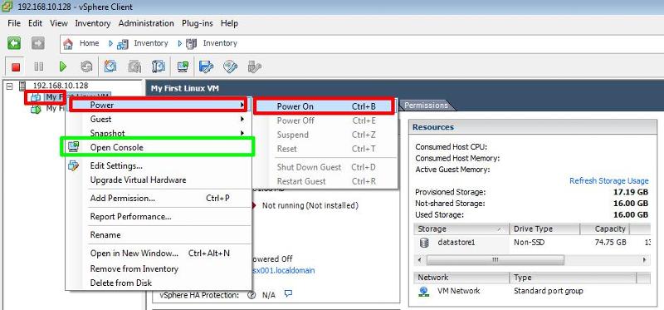This screenshot has height=310, width=664.
Task: Switch to the Permissions tab
Action: (x=426, y=106)
